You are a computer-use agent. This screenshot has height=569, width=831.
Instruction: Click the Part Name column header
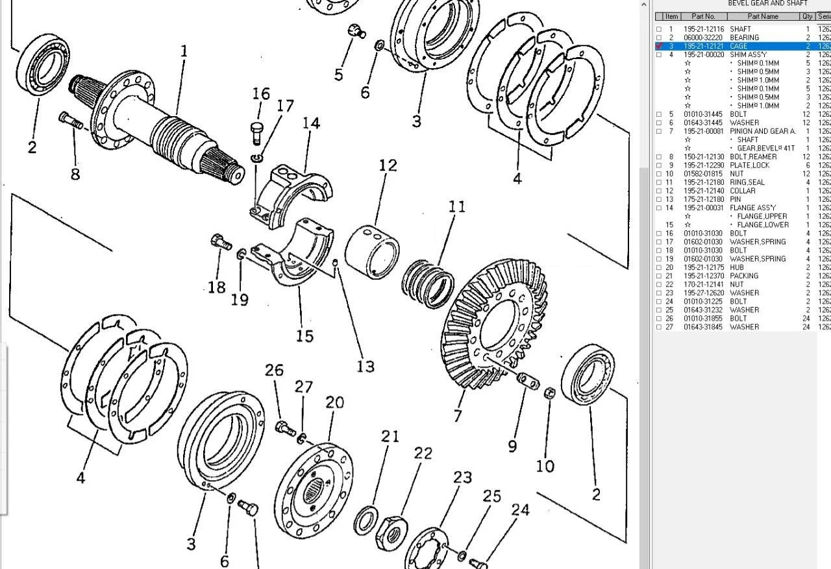coord(763,16)
